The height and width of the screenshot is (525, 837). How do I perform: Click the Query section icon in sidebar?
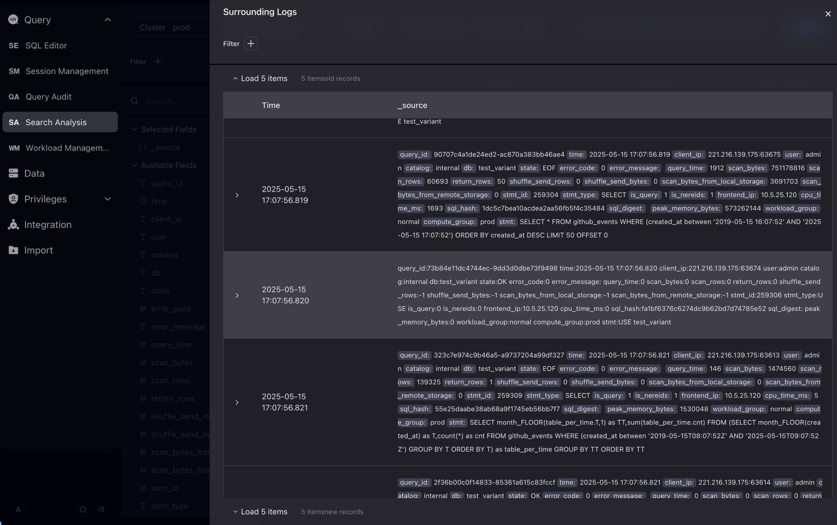[x=13, y=20]
